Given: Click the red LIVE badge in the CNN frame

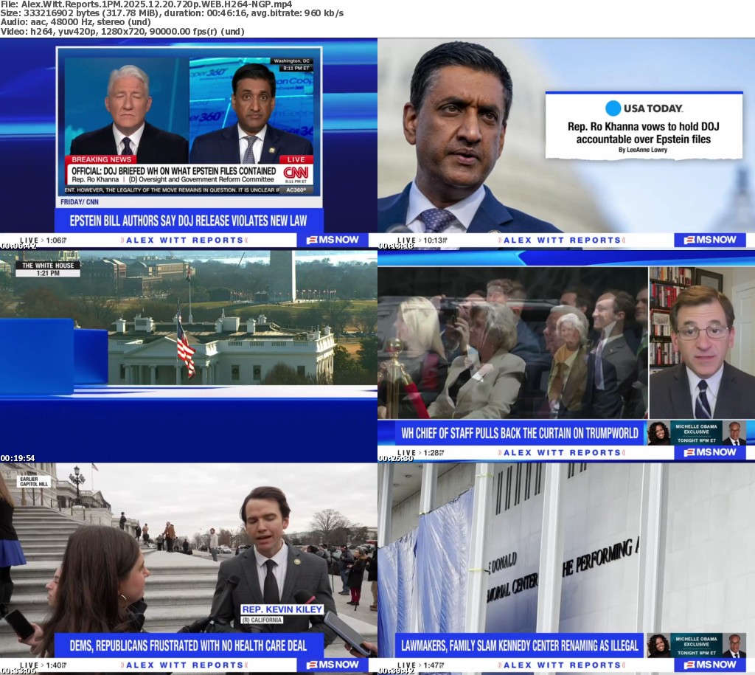Looking at the screenshot, I should click(x=296, y=159).
